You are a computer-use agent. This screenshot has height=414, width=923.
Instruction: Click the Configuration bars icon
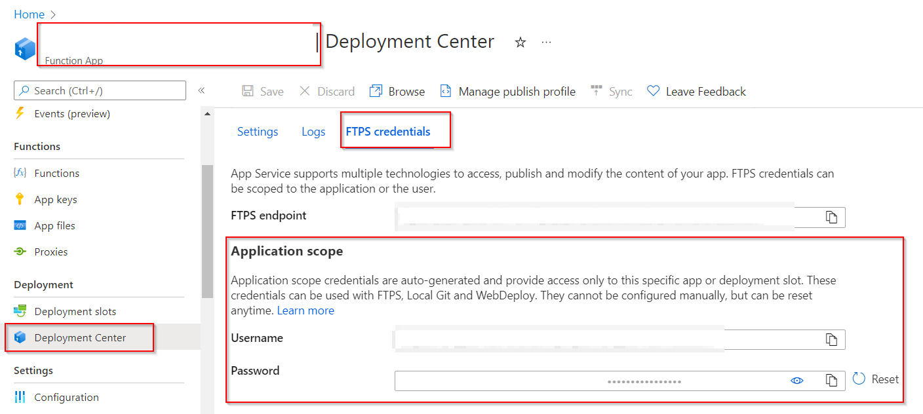[20, 397]
